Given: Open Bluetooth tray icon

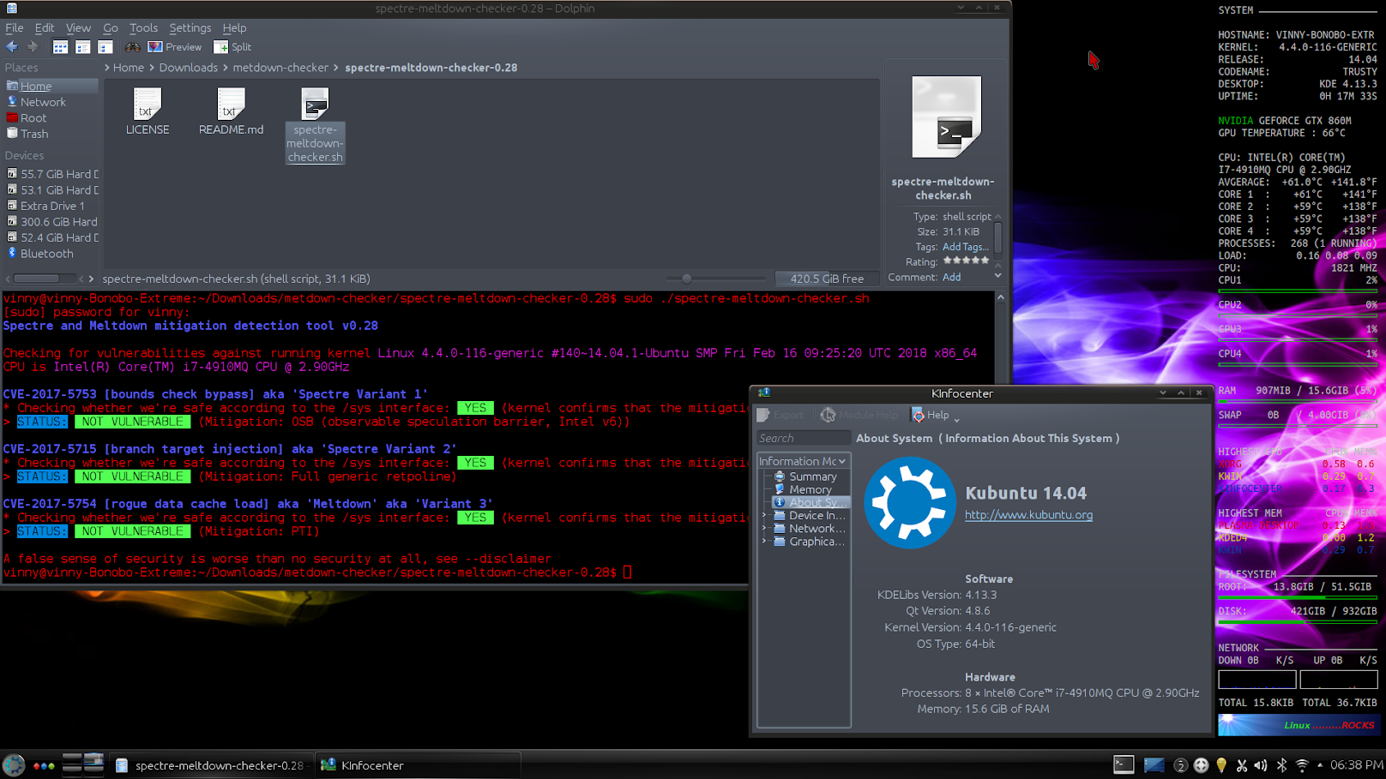Looking at the screenshot, I should (1281, 765).
